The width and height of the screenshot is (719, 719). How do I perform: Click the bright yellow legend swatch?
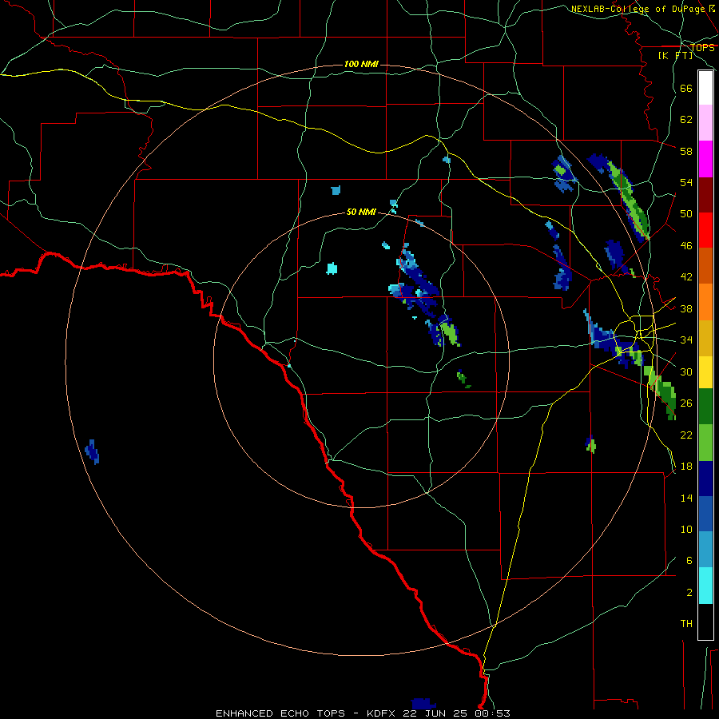(x=705, y=372)
